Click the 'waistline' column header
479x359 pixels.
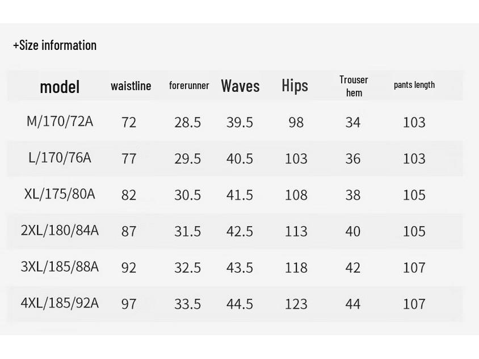click(x=131, y=86)
